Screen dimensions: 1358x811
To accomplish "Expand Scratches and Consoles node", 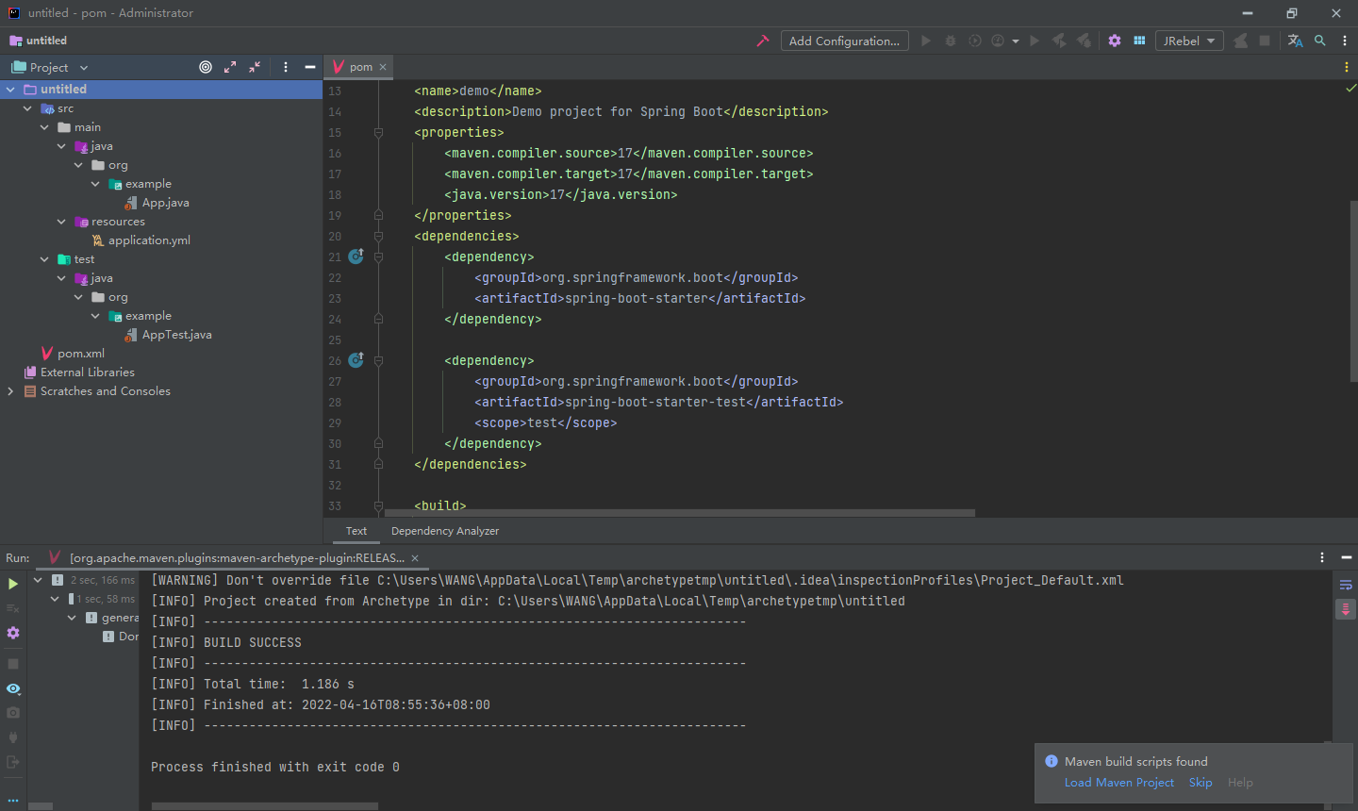I will coord(10,391).
